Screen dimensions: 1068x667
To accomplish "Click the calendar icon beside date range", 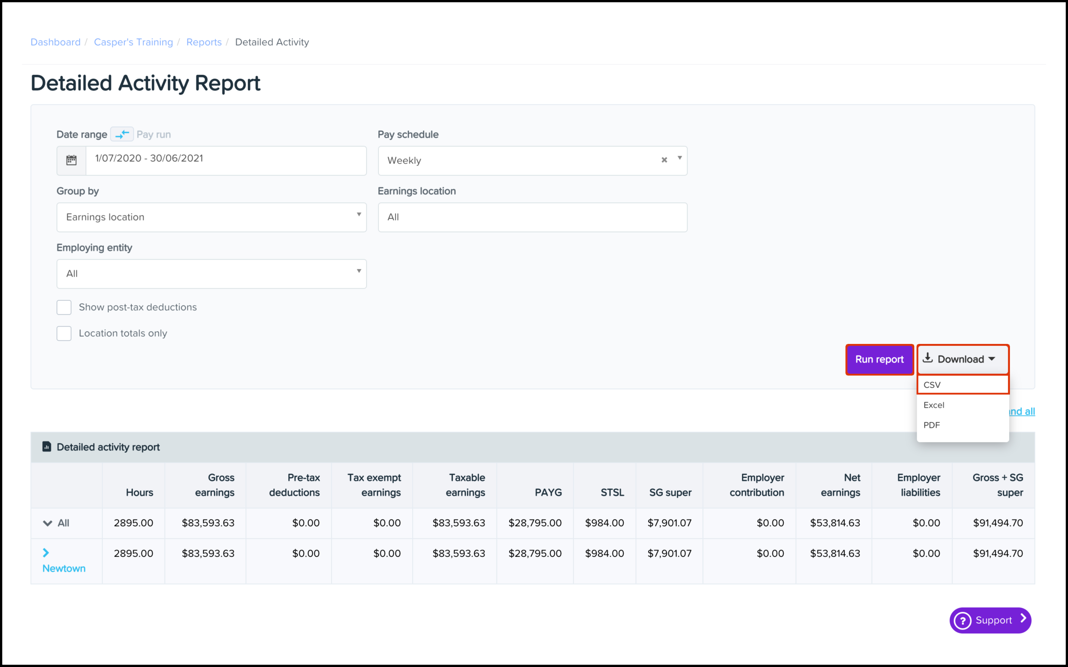I will click(x=71, y=160).
